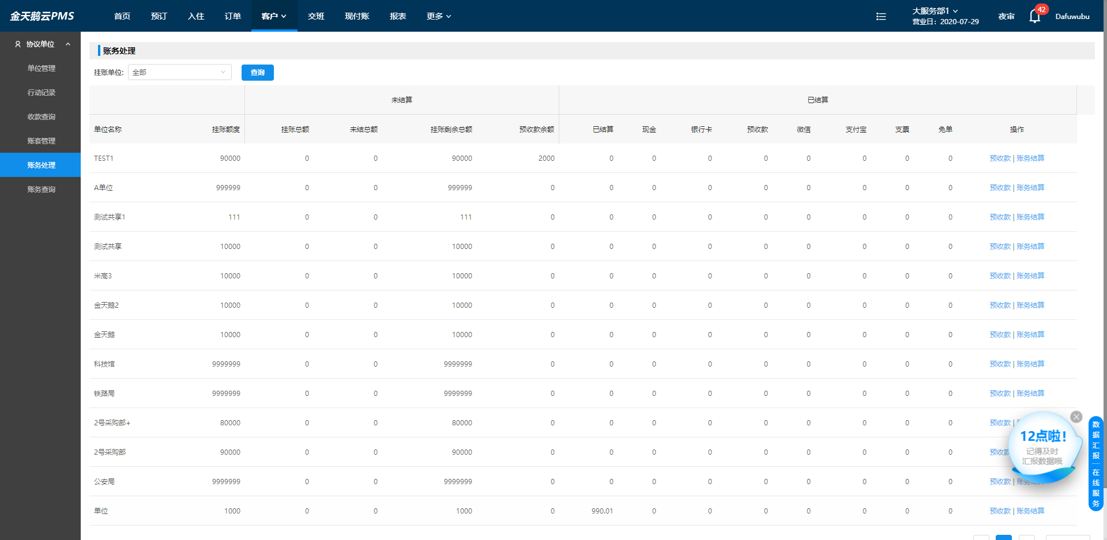1107x540 pixels.
Task: Click the 微信 column header
Action: (x=804, y=129)
